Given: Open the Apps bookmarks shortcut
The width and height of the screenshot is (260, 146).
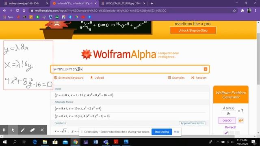Looking at the screenshot, I should 8,17.
